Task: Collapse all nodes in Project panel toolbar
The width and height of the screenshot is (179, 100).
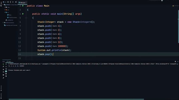Action: pos(13,2)
